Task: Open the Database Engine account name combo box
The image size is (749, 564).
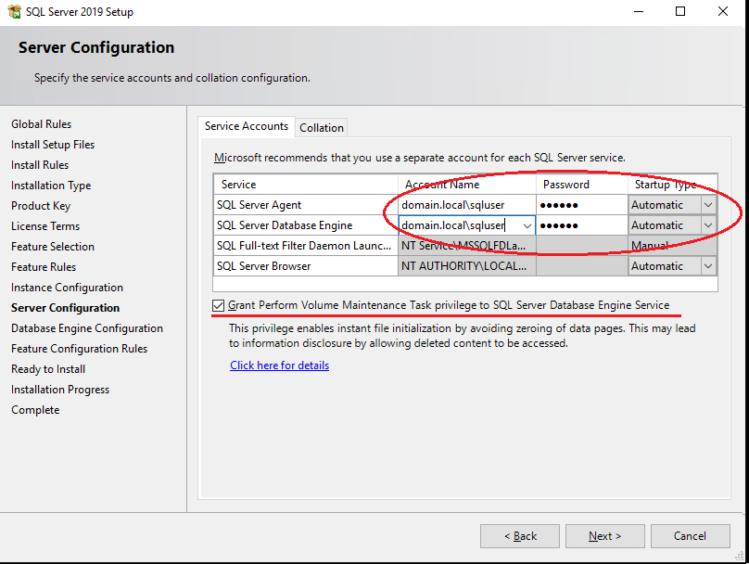Action: click(x=527, y=224)
